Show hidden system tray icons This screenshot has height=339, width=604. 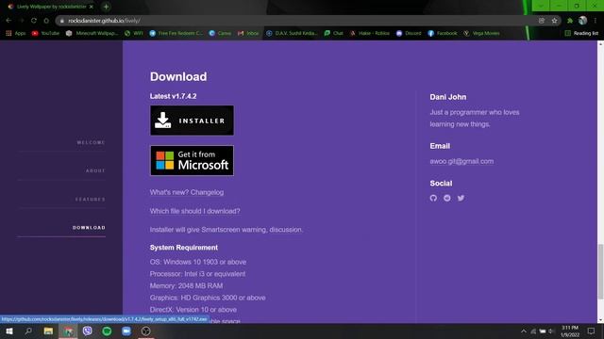(x=524, y=331)
